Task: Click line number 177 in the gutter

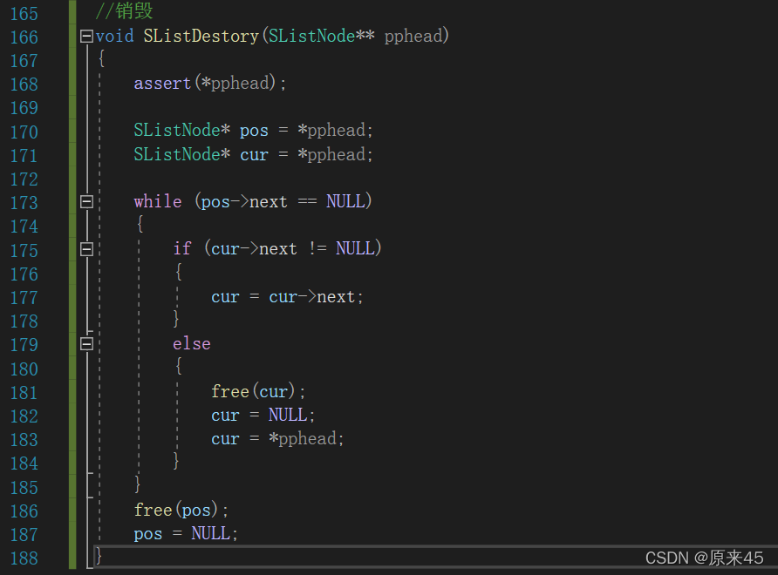Action: coord(24,297)
